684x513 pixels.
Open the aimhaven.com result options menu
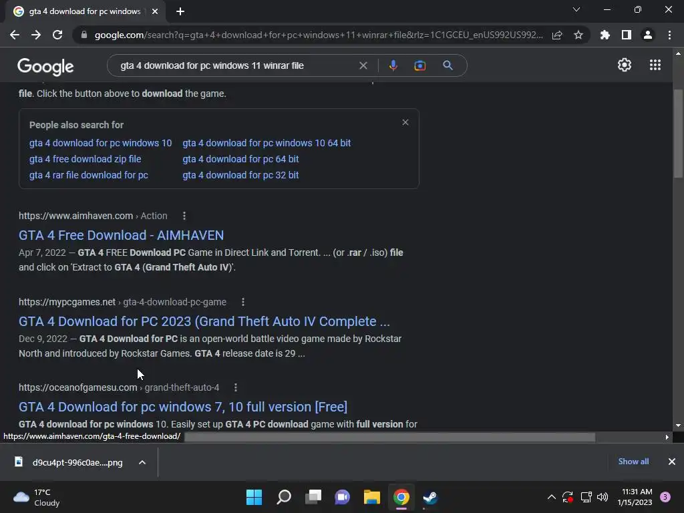pos(184,216)
